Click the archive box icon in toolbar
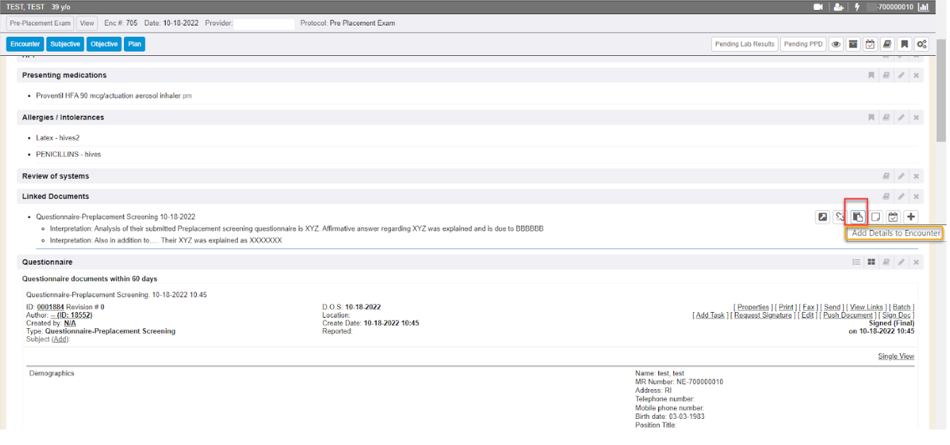Screen dimensions: 950x445 click(x=853, y=44)
